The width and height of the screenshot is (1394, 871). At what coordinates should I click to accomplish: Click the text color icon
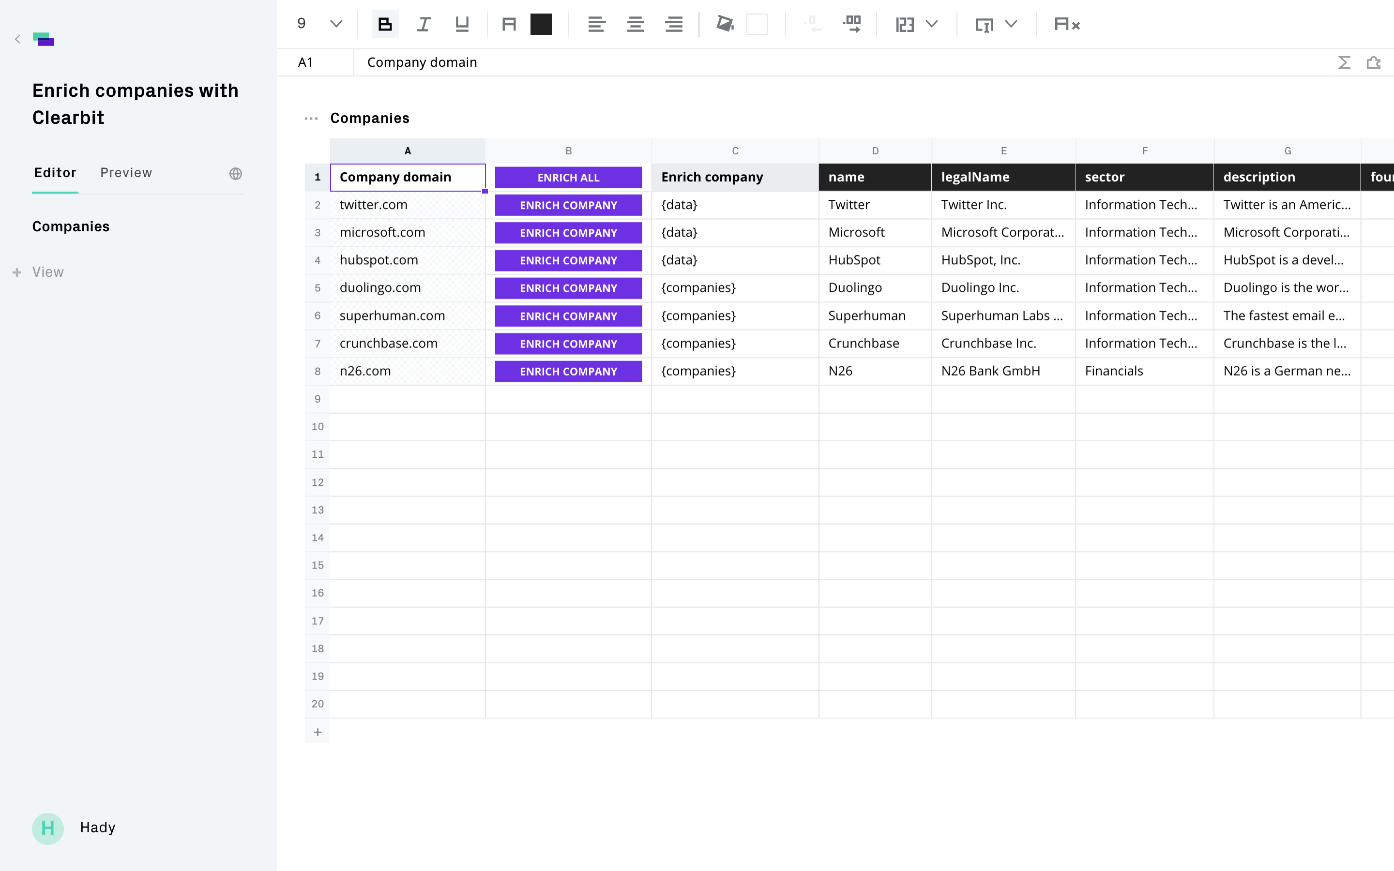coord(509,24)
